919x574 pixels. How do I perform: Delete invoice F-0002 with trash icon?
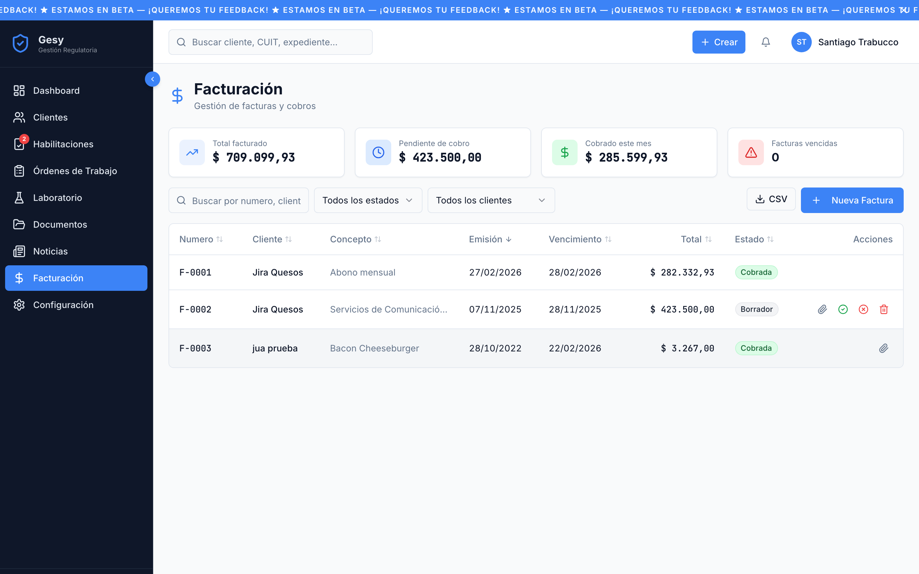pyautogui.click(x=884, y=309)
